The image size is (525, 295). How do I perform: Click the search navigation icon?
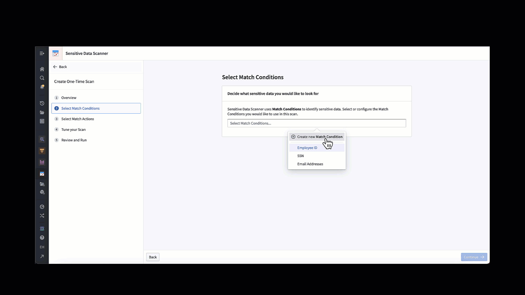click(42, 78)
